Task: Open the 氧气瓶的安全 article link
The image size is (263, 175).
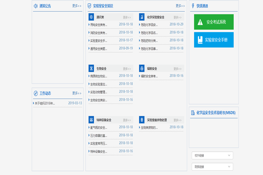Action: [98, 127]
